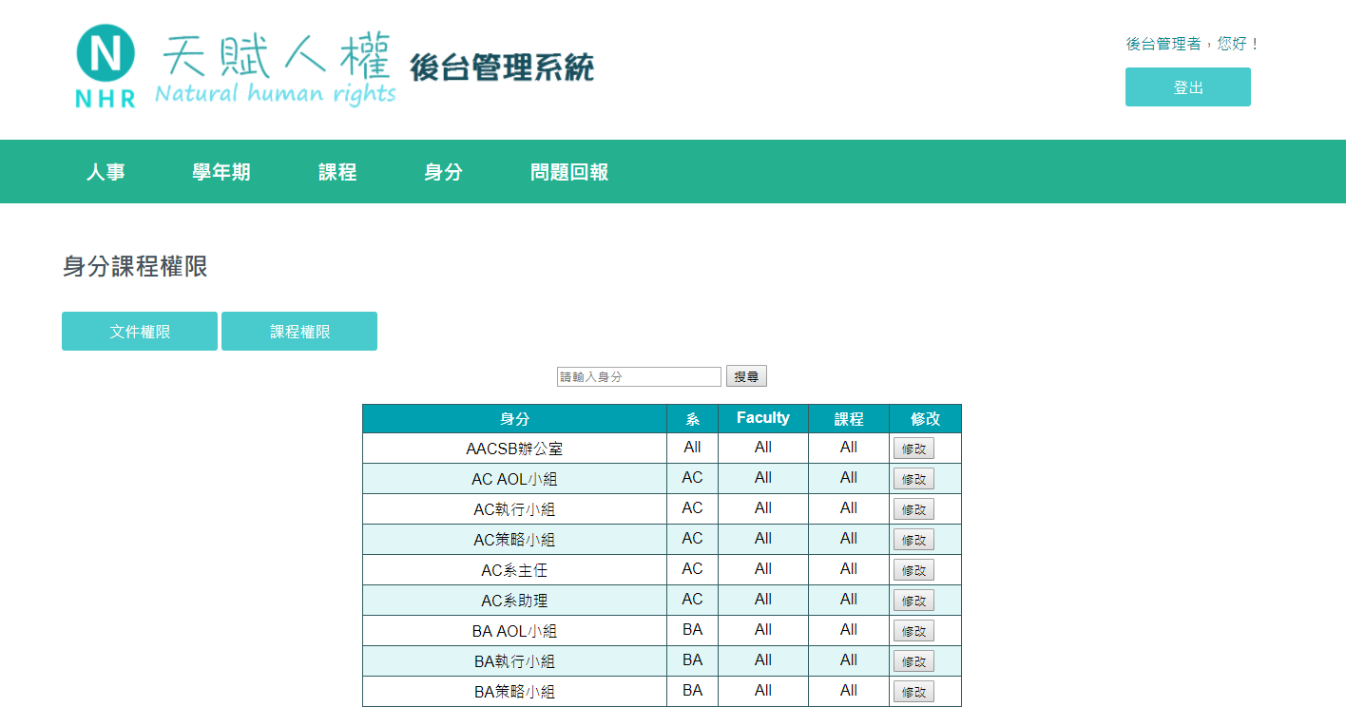Click the 修改 column header
Image resolution: width=1346 pixels, height=707 pixels.
925,419
